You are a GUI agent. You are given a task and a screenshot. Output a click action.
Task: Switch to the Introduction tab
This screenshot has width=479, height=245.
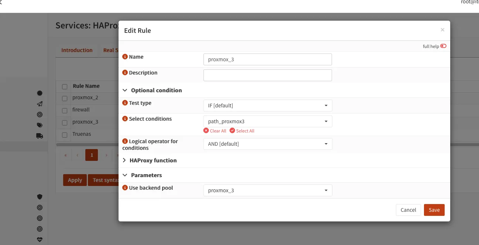77,50
